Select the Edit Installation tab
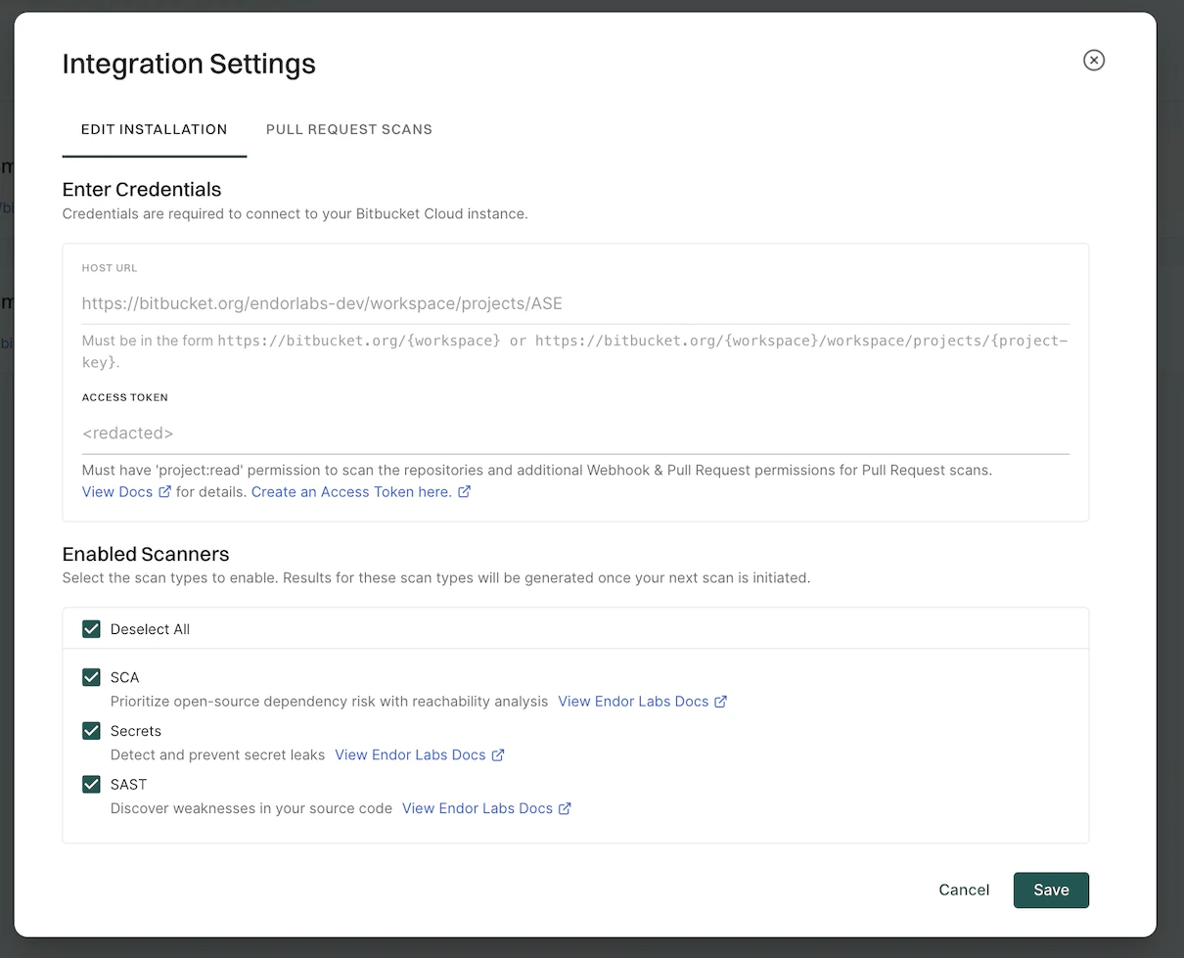The height and width of the screenshot is (958, 1184). click(154, 129)
